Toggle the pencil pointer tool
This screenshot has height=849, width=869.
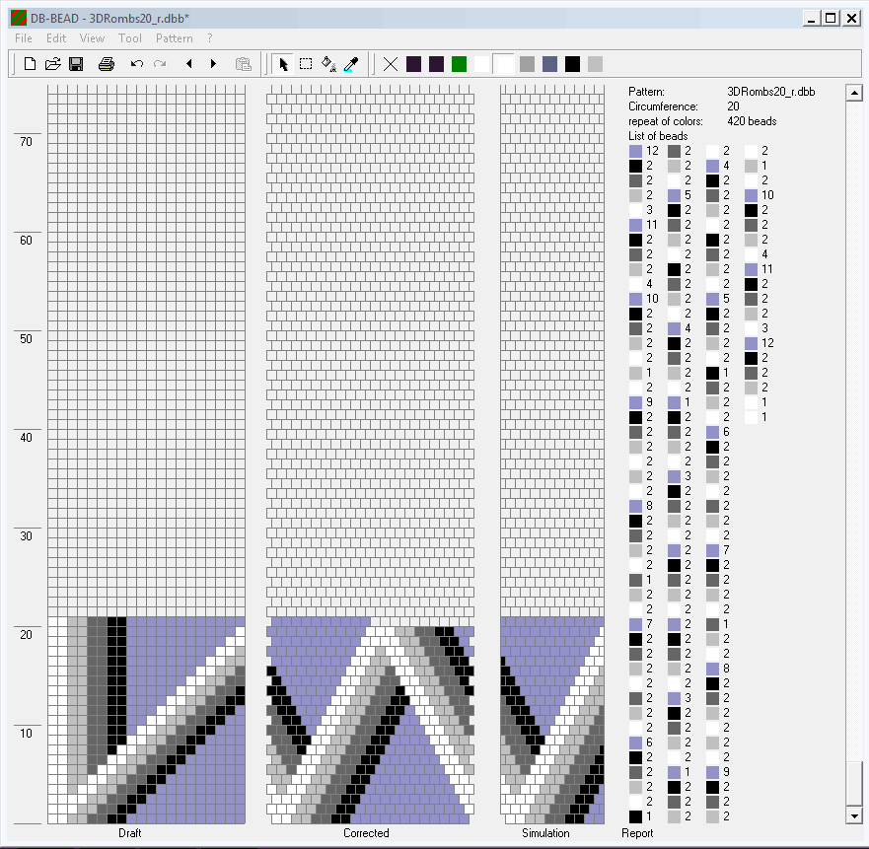pyautogui.click(x=283, y=64)
